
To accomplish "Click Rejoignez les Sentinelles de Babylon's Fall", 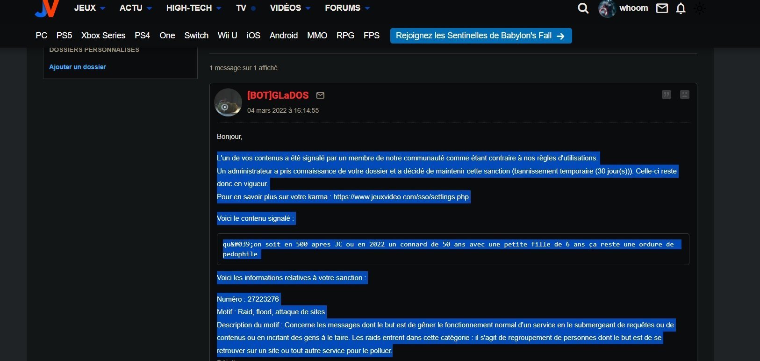I will [x=481, y=36].
